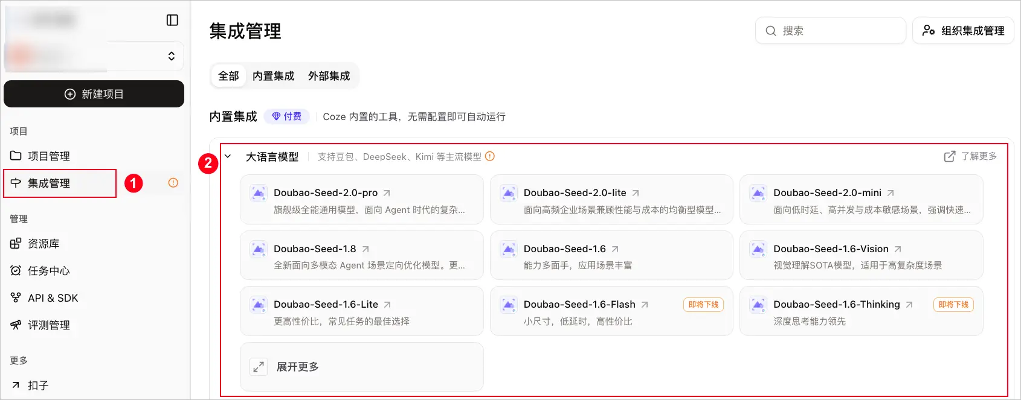Click the Doubao-Seed-1.8 model icon
This screenshot has height=400, width=1021.
259,249
